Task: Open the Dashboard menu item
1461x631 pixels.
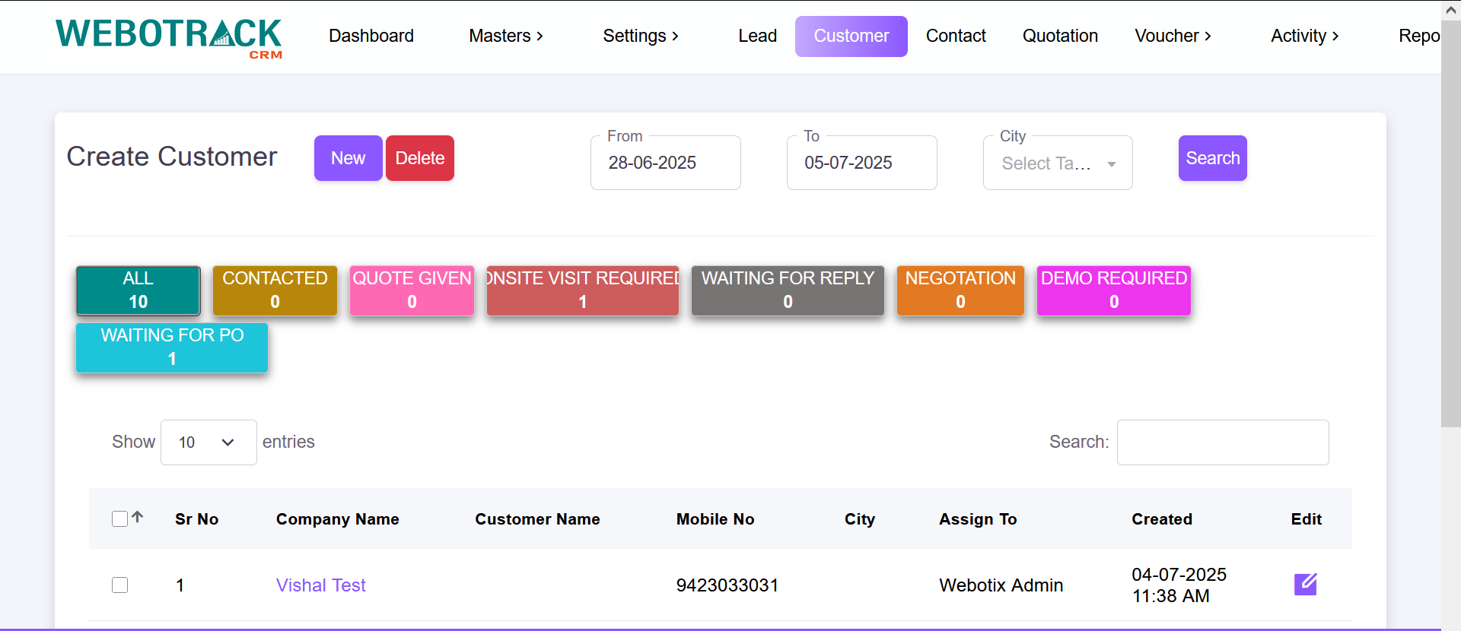Action: click(371, 36)
